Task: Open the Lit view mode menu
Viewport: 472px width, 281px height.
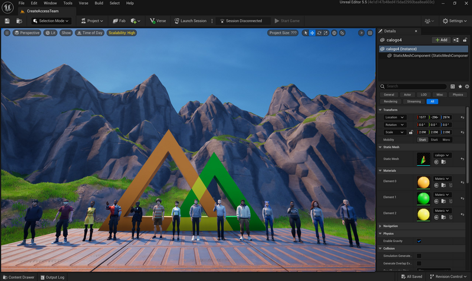Action: click(x=50, y=33)
